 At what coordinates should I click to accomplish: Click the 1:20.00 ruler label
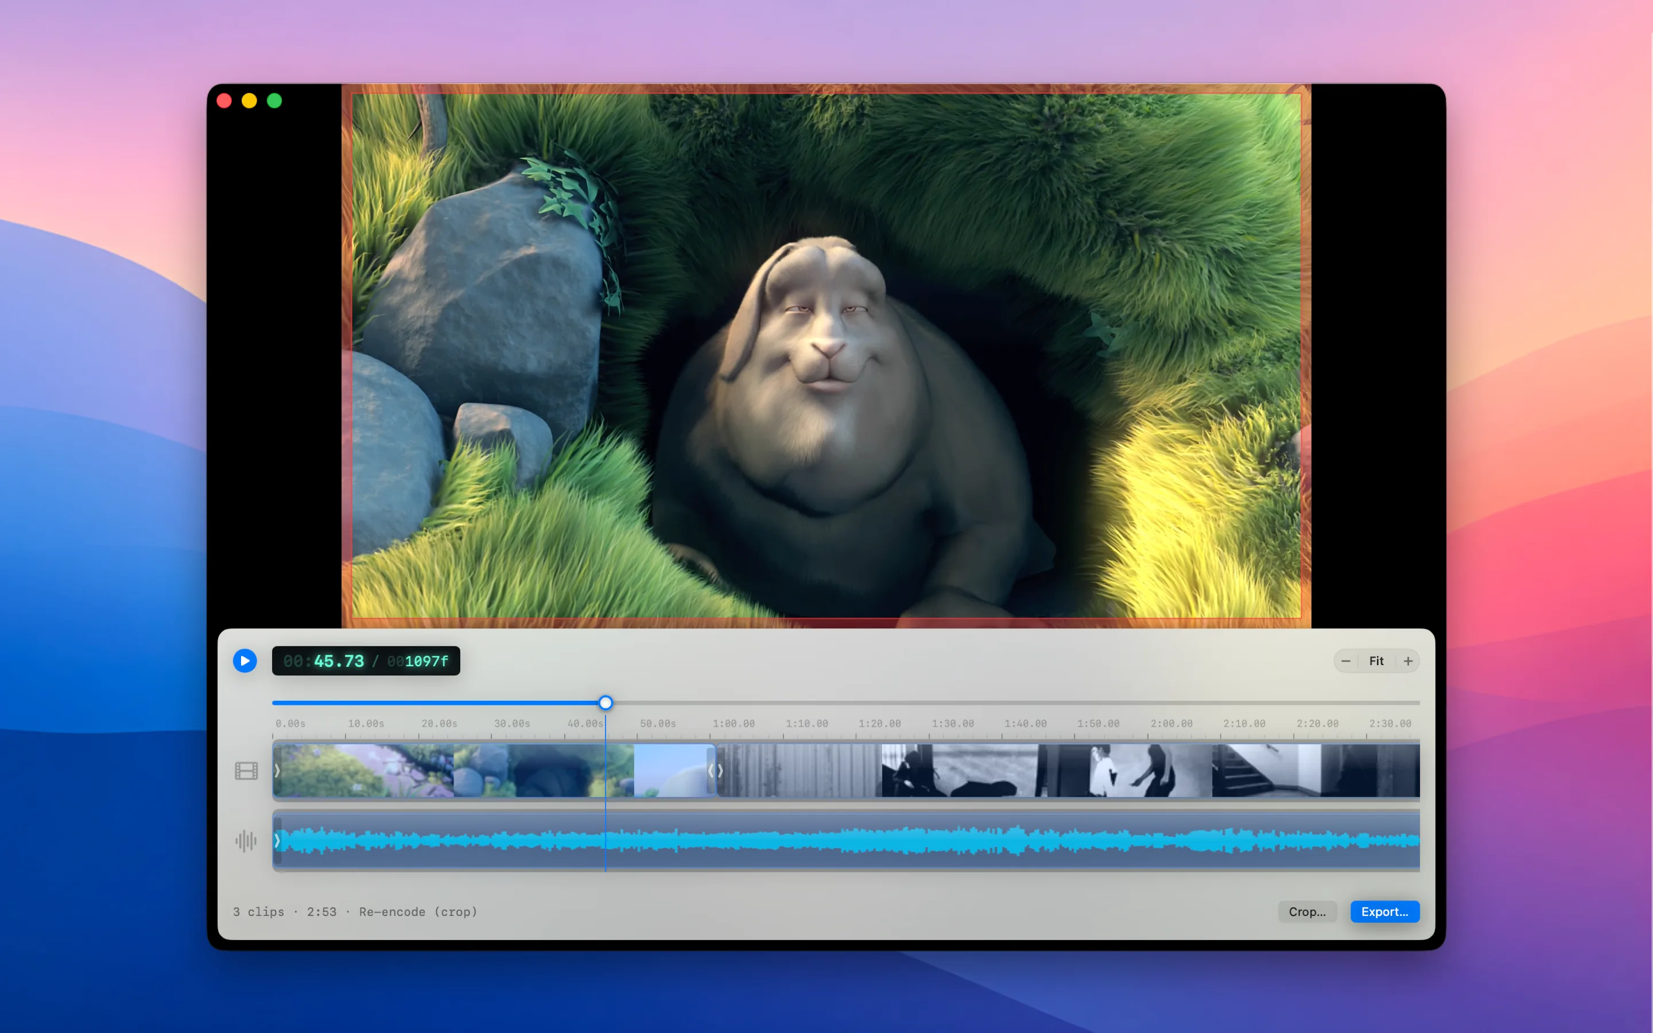pos(880,724)
